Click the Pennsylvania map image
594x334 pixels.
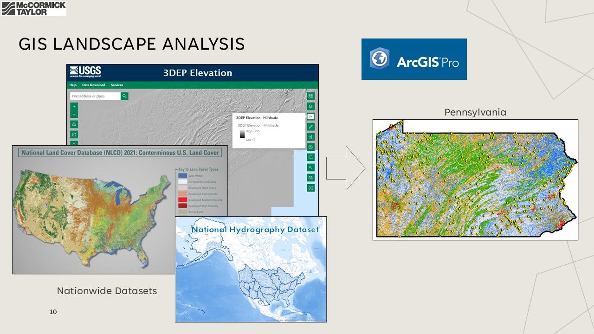click(x=475, y=180)
